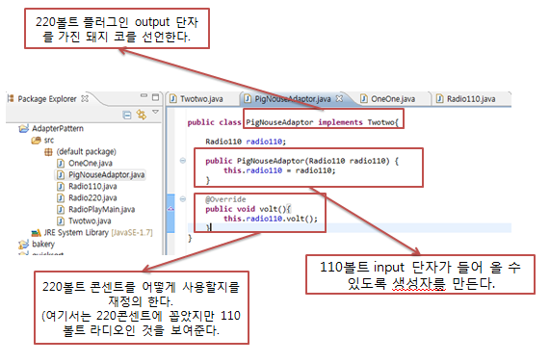Minimize the Package Explorer view
The height and width of the screenshot is (363, 550).
(x=144, y=95)
